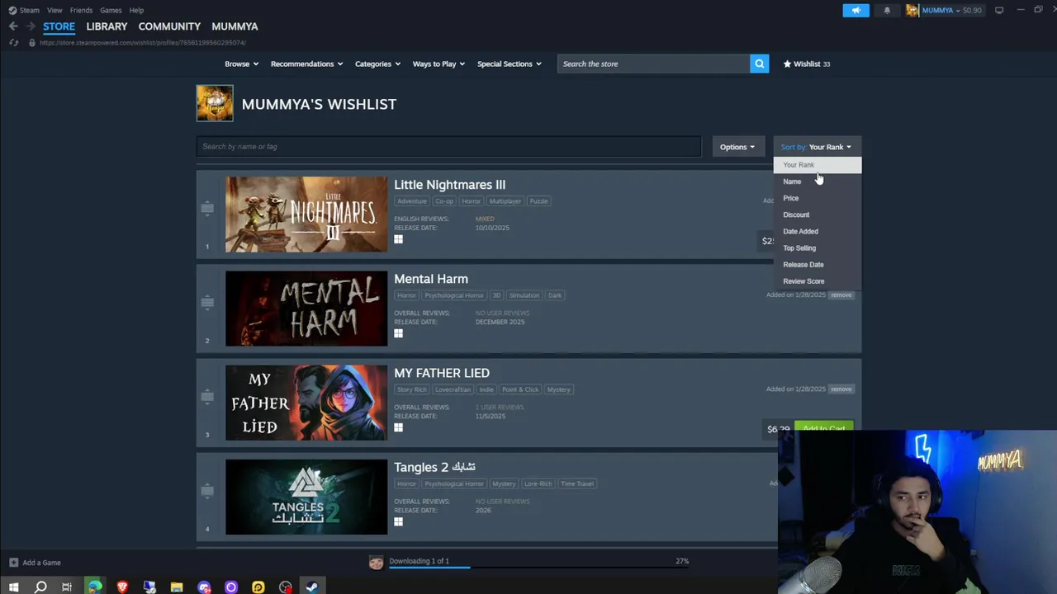Focus the Search the store field
Viewport: 1057px width, 594px height.
[x=653, y=64]
